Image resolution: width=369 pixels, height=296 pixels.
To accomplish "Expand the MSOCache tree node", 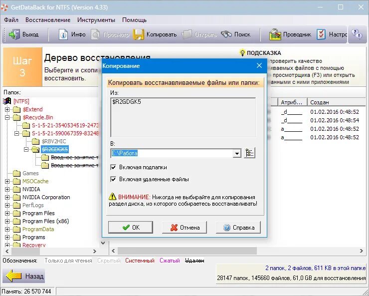I will 7,181.
